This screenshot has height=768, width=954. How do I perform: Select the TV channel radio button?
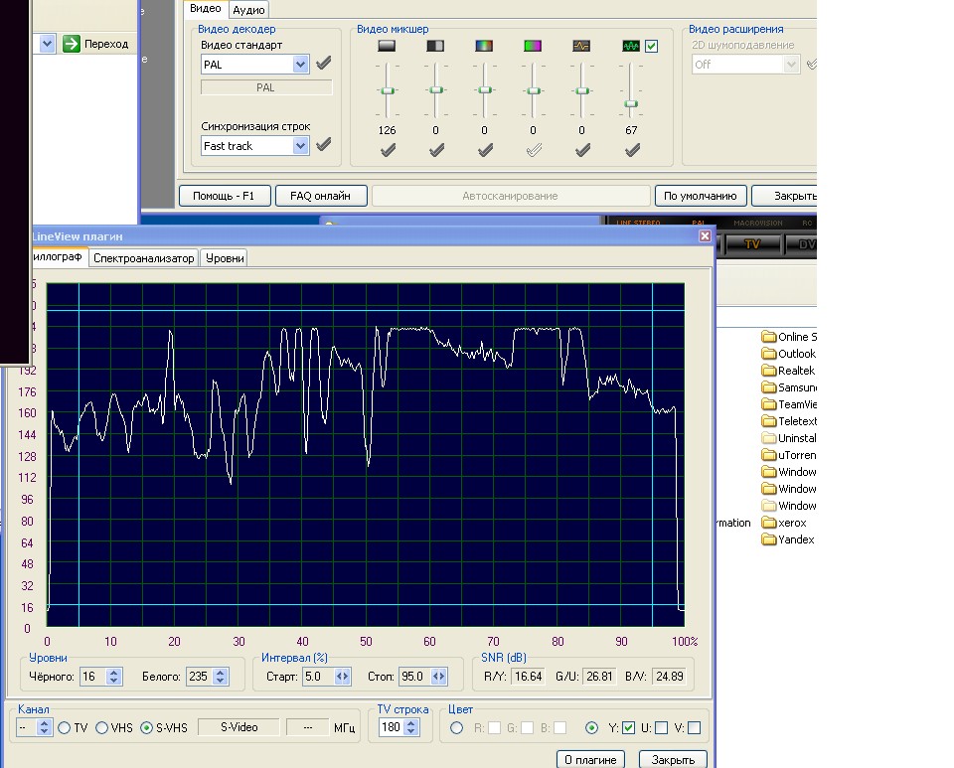(65, 727)
